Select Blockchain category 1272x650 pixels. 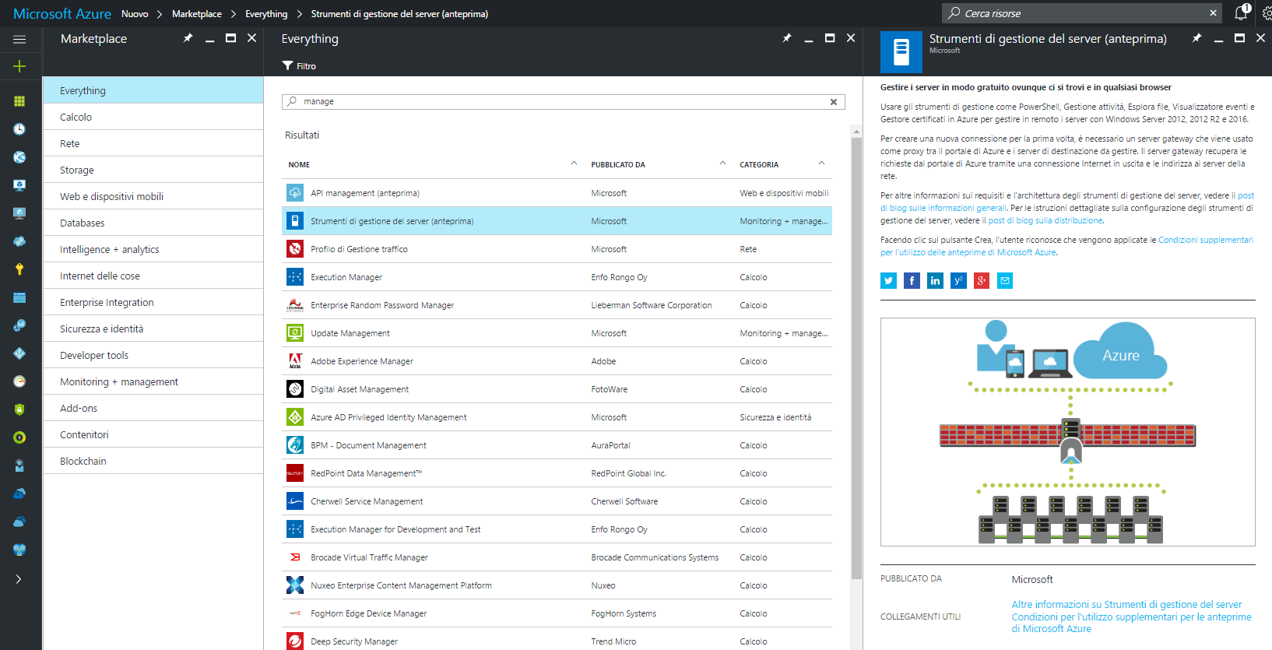[x=153, y=461]
